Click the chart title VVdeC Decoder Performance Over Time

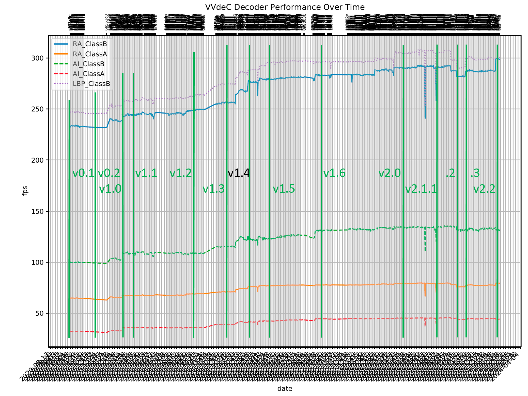[285, 7]
